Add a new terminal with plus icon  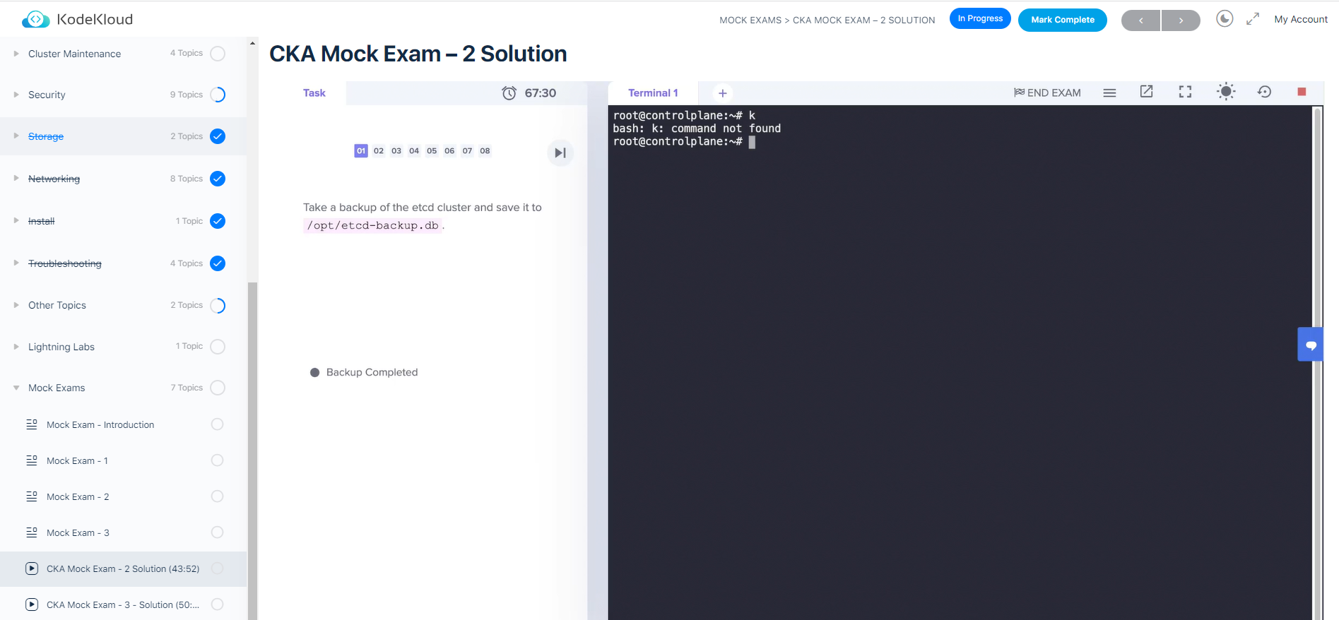(x=723, y=93)
